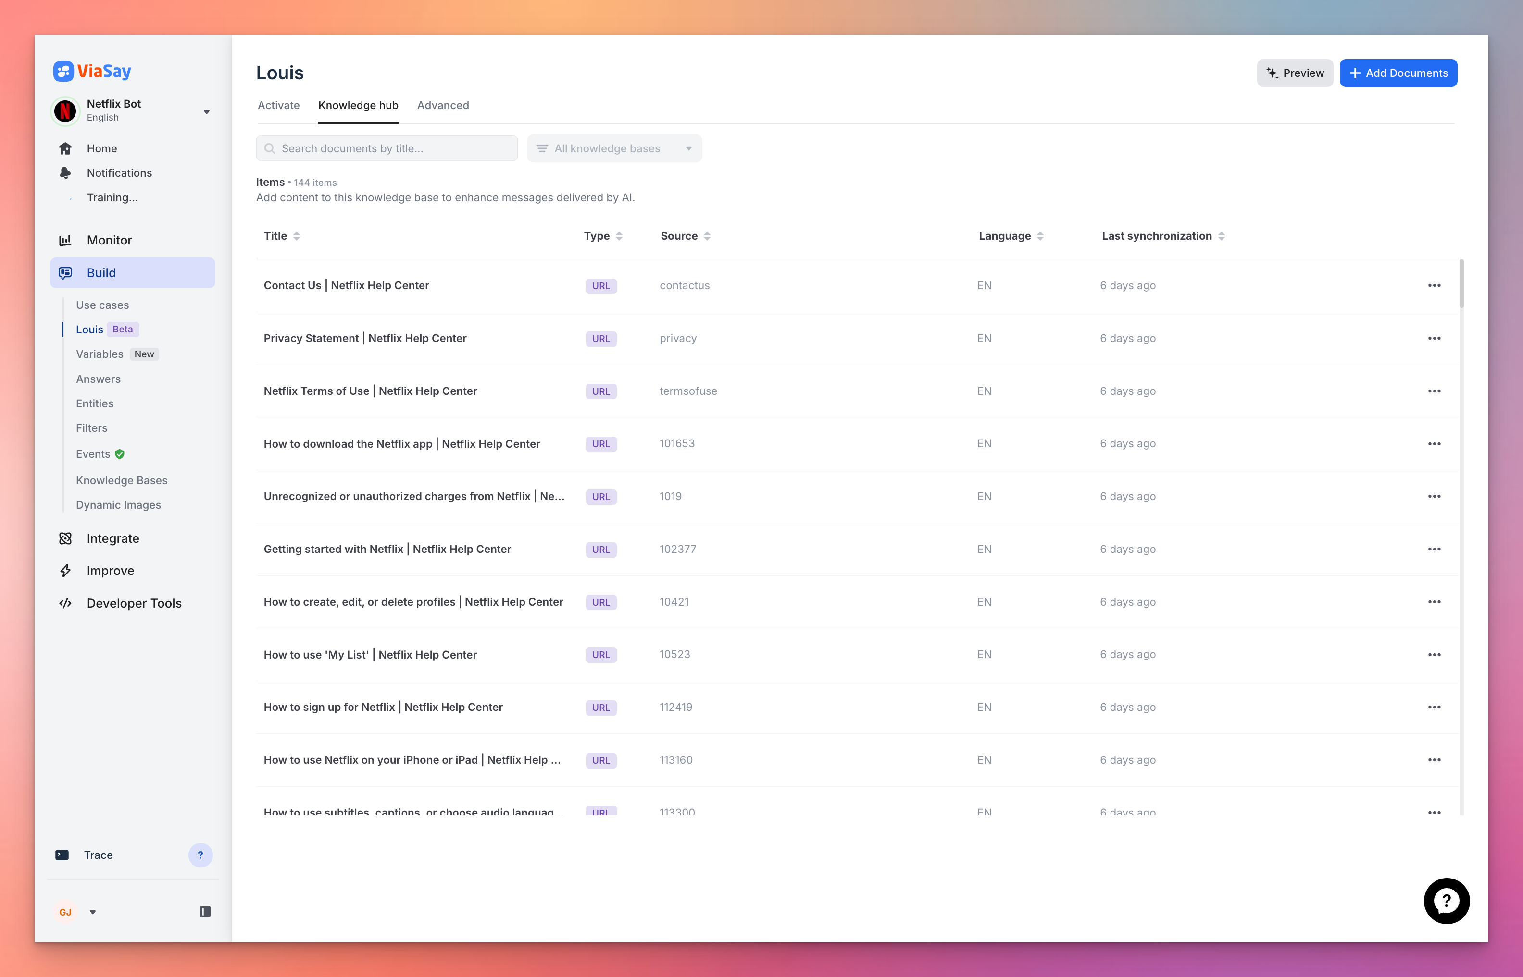This screenshot has height=977, width=1523.
Task: Open options for Unrecognized charges row
Action: (1434, 496)
